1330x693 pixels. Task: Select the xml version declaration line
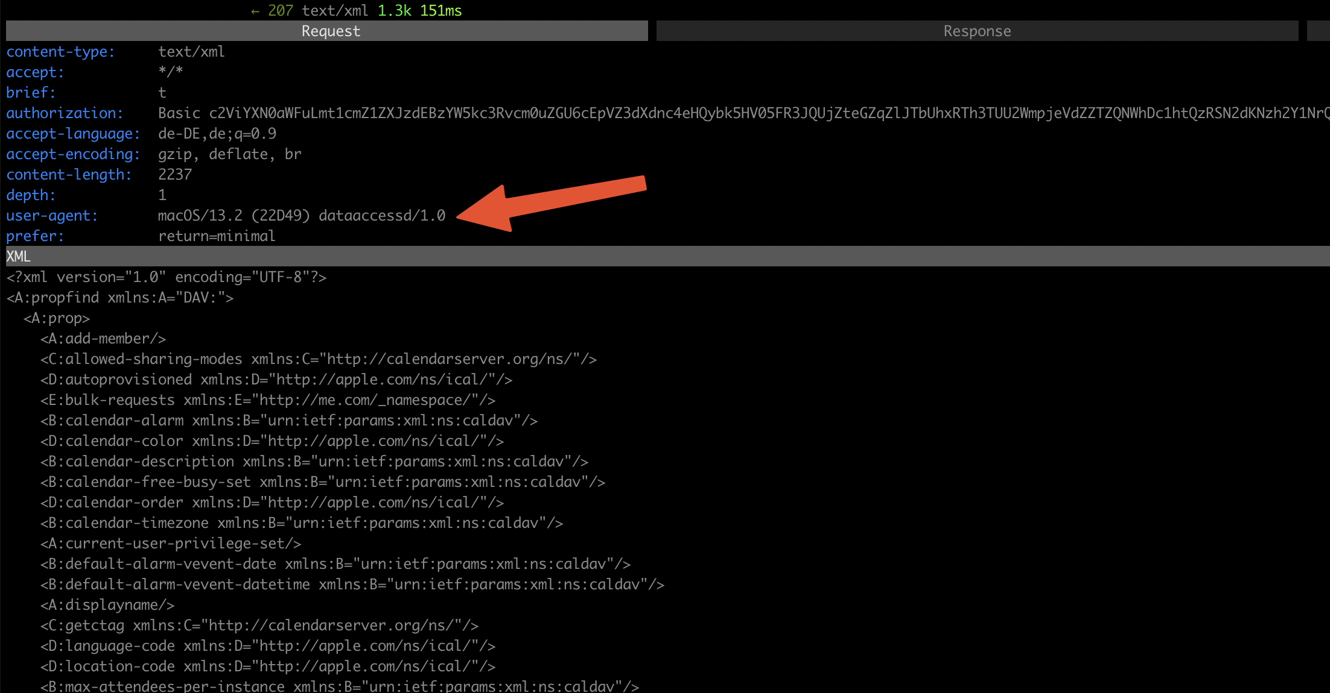(166, 277)
